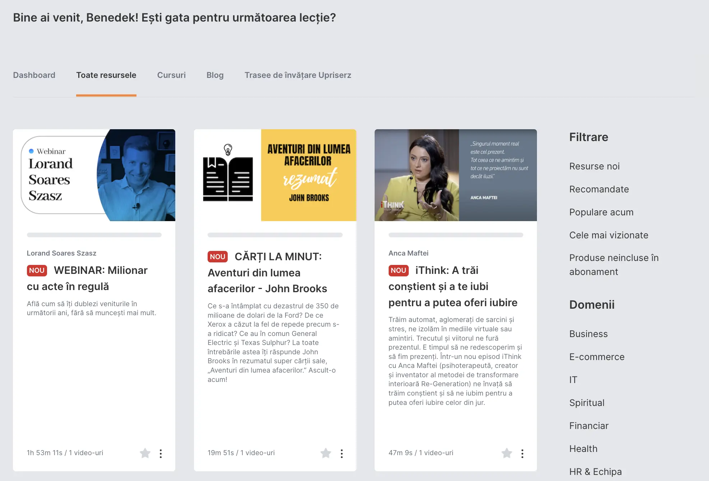Pick the Financiar domain

[589, 426]
